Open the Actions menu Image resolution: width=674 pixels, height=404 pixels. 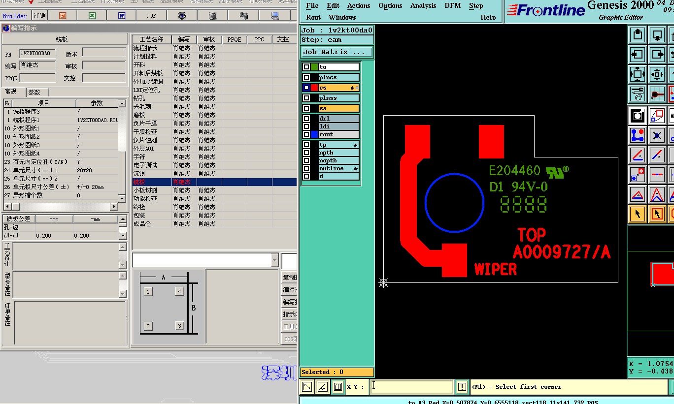(x=359, y=6)
